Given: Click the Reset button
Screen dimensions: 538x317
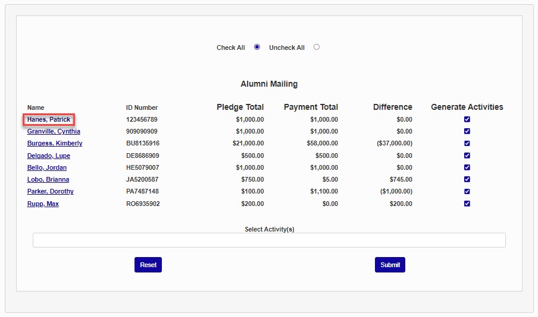Looking at the screenshot, I should click(148, 265).
